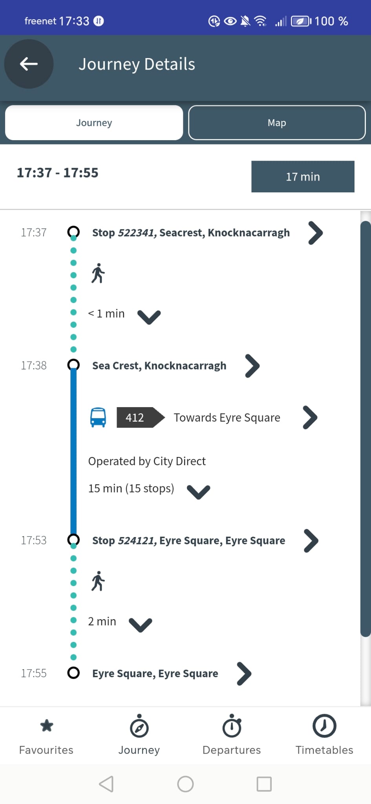Tap the first walking person icon
This screenshot has height=804, width=371.
98,273
